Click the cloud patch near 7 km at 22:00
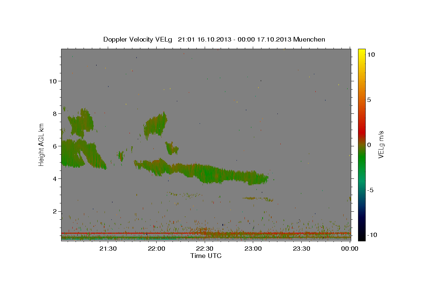The width and height of the screenshot is (434, 289). [156, 125]
